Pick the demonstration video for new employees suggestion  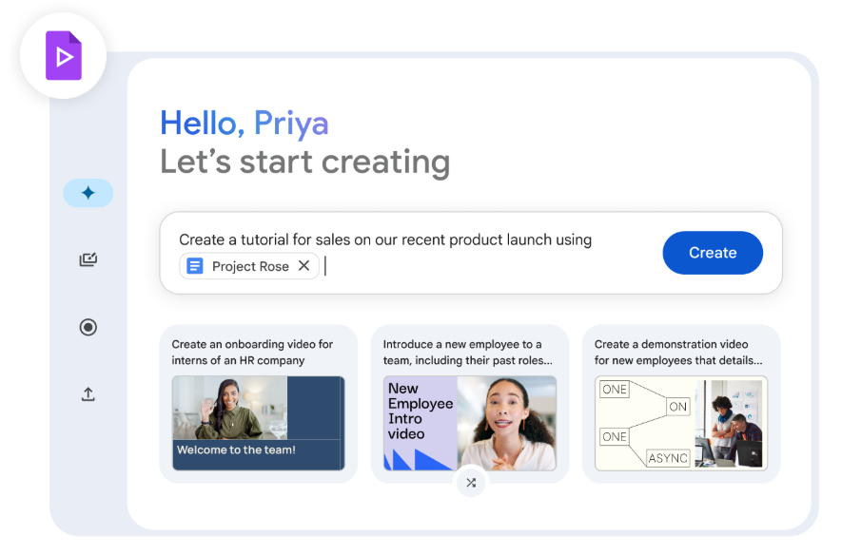coord(678,352)
